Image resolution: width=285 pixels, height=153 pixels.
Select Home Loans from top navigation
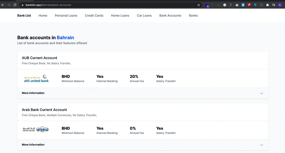tap(120, 15)
